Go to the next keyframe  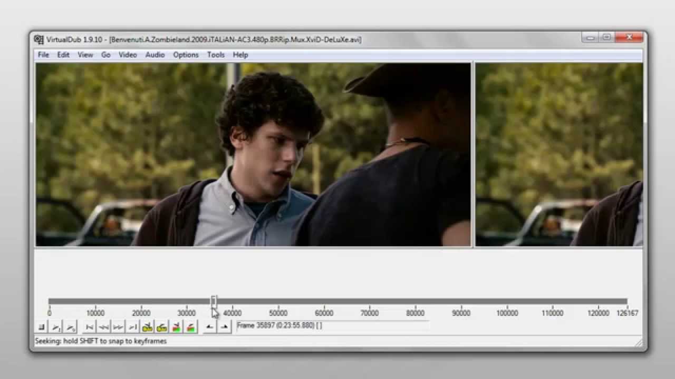(x=162, y=327)
